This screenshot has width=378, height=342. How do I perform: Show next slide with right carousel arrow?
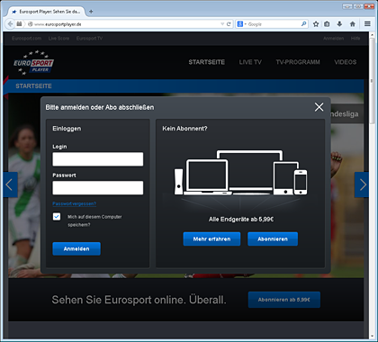362,184
